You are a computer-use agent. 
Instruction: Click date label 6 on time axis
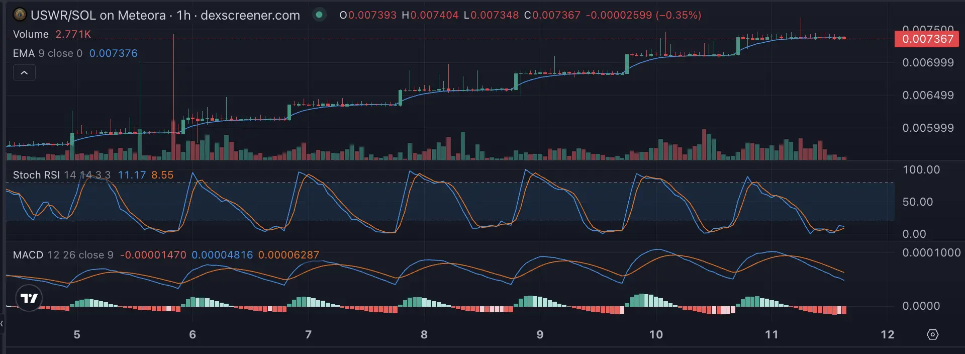(x=192, y=335)
